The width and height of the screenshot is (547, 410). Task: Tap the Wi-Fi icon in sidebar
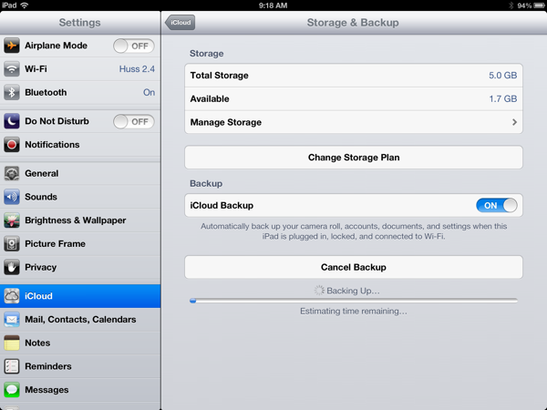(x=12, y=69)
